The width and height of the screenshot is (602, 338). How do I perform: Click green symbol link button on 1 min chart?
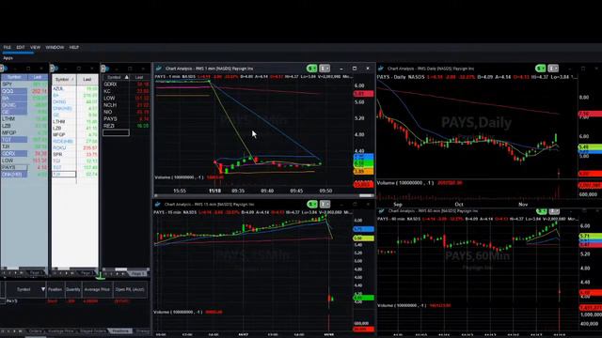tap(311, 69)
